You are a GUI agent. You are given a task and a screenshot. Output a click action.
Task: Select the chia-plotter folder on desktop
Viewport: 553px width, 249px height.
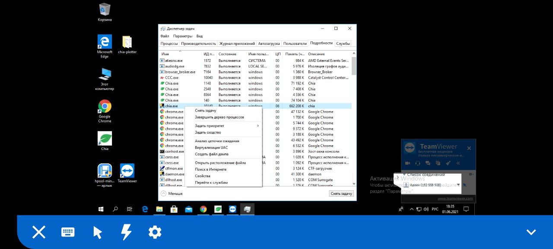(x=127, y=45)
